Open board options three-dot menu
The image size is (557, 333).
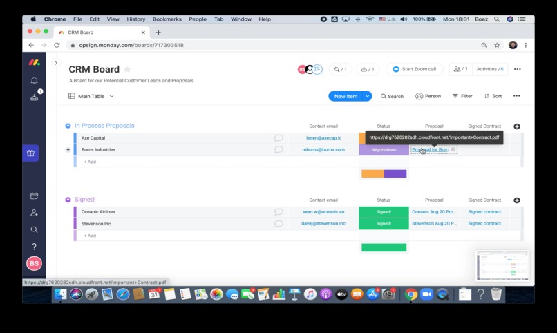(x=517, y=69)
